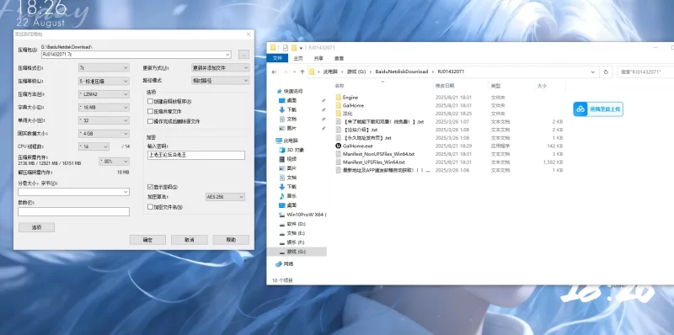This screenshot has width=674, height=335.
Task: Open 3D 对象 in the sidebar
Action: tap(292, 150)
